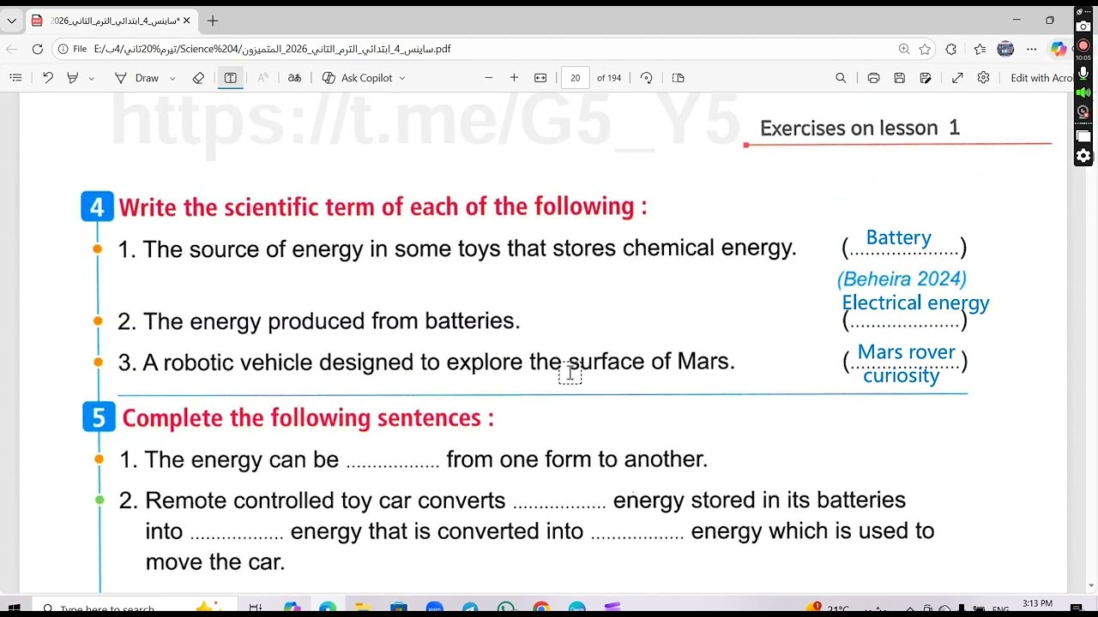This screenshot has width=1098, height=617.
Task: Enter full screen mode
Action: tap(957, 78)
